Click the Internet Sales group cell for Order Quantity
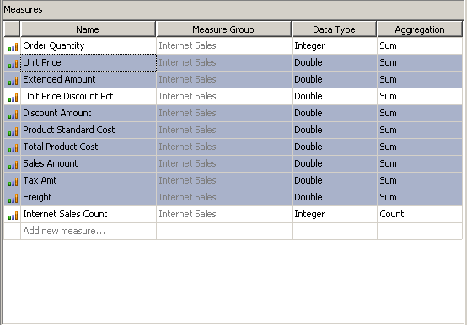Image resolution: width=467 pixels, height=325 pixels. click(x=224, y=45)
